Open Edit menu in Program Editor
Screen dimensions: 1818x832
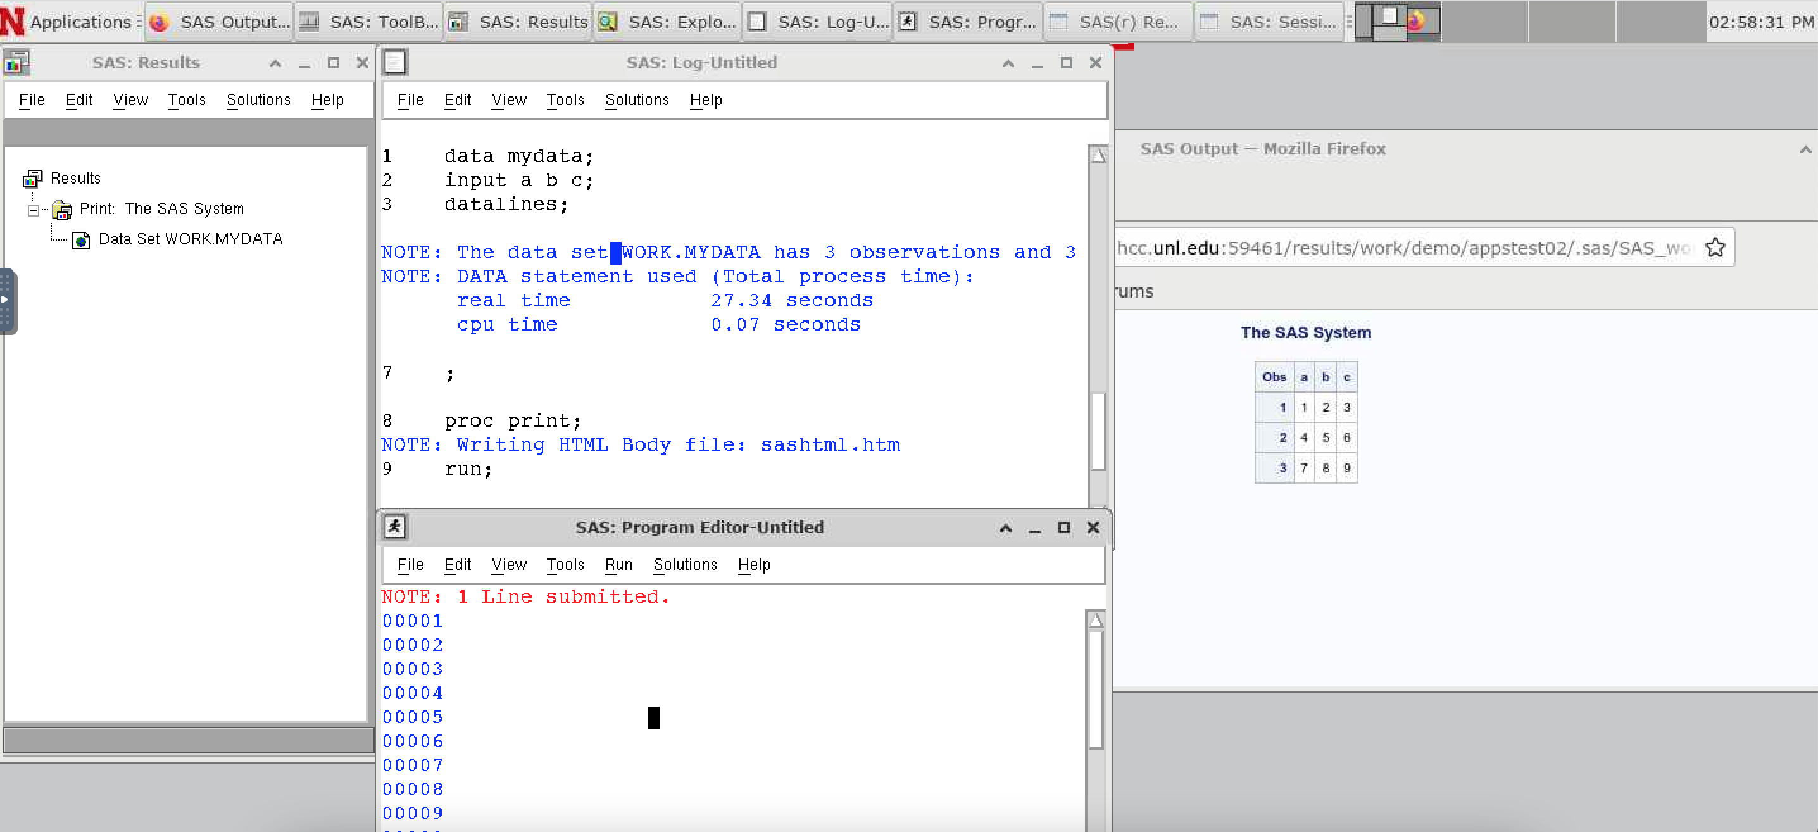[457, 565]
